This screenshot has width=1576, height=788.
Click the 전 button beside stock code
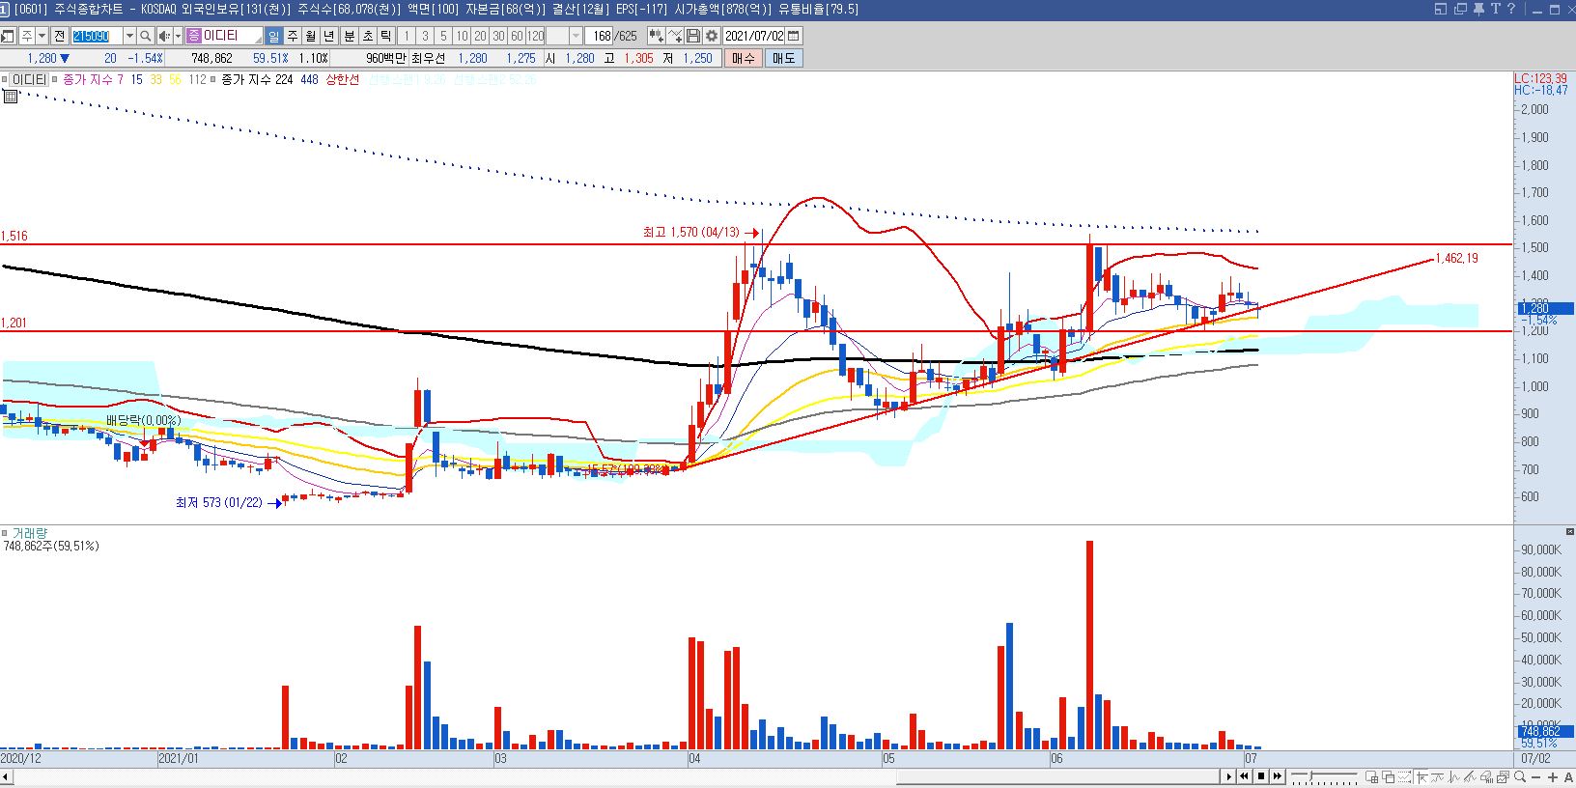59,36
